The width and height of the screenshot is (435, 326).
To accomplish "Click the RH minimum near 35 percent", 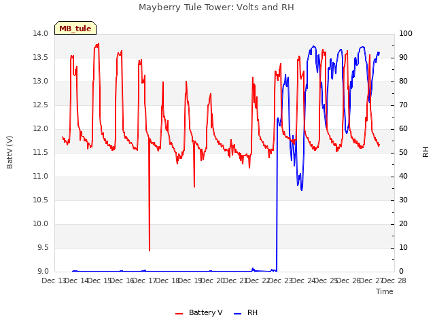I will pos(302,189).
